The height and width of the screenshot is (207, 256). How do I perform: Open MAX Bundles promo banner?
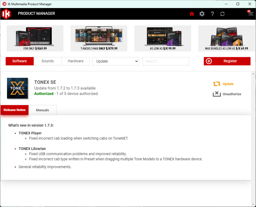click(x=227, y=38)
